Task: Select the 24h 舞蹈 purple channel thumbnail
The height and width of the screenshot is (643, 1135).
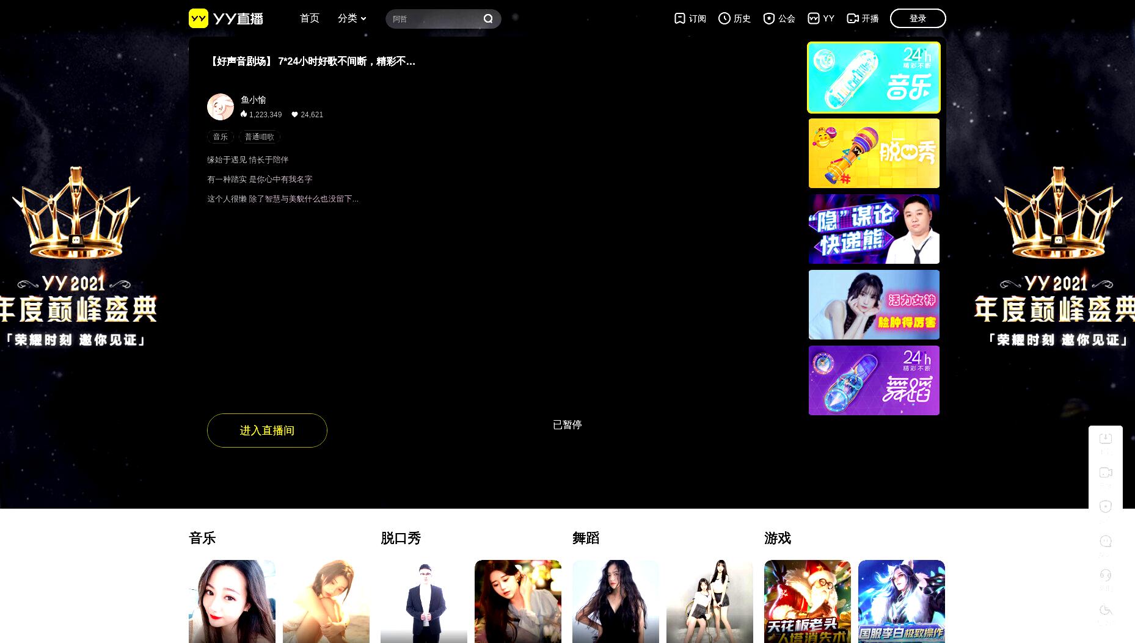Action: tap(874, 380)
